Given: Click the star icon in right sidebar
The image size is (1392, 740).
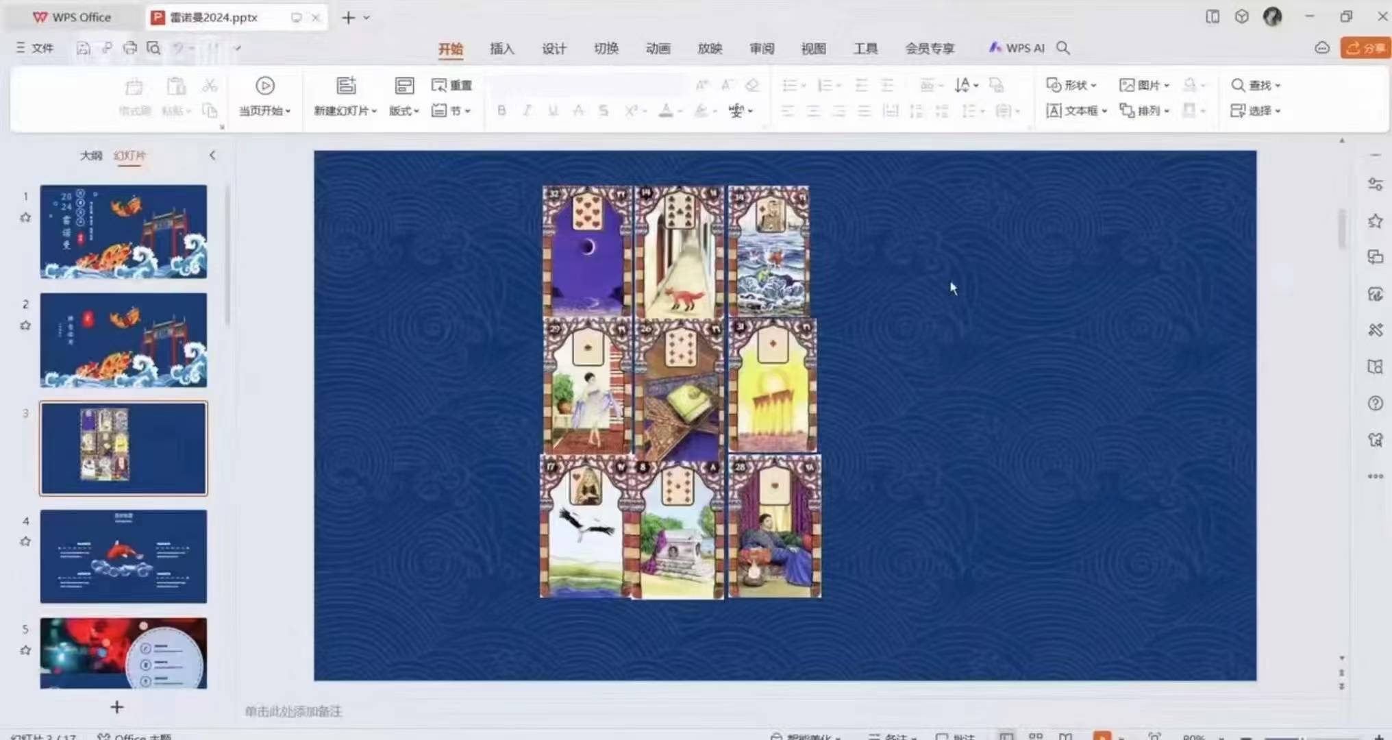Looking at the screenshot, I should 1375,221.
